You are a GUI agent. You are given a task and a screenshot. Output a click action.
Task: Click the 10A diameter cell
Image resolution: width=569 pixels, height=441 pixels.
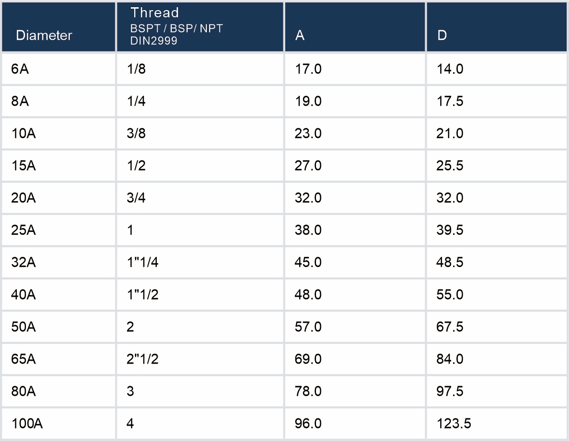[x=24, y=133]
